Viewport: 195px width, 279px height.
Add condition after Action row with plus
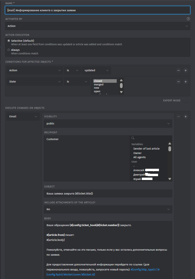(186, 70)
